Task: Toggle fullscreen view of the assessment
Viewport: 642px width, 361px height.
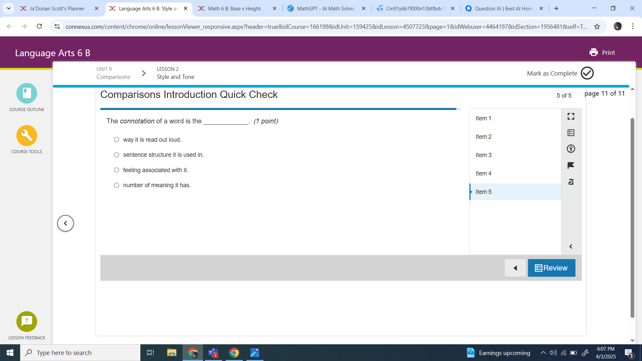Action: [571, 116]
